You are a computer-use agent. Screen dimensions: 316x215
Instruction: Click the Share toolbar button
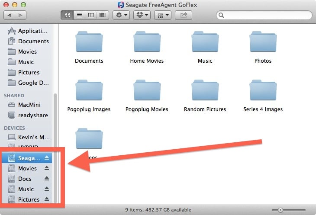tap(184, 15)
